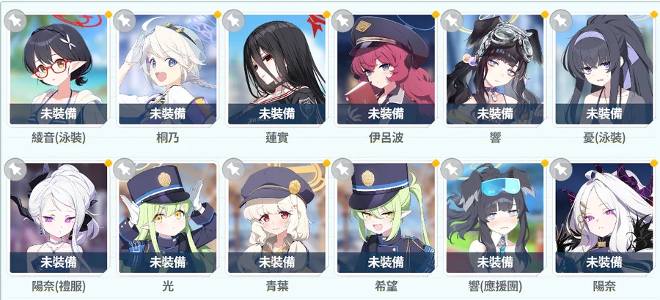Click the pin icon on 蓮實 card
Screen dimensions: 660x300
tap(234, 20)
